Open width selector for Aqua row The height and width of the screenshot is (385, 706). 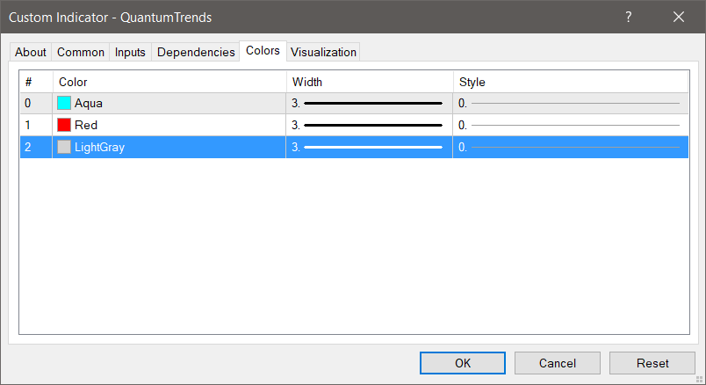[369, 103]
